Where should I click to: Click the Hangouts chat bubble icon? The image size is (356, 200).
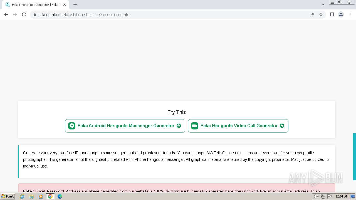(72, 126)
